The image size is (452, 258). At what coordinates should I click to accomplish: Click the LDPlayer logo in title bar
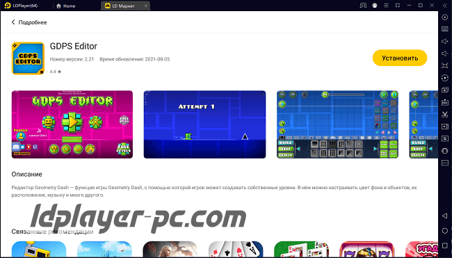(8, 6)
